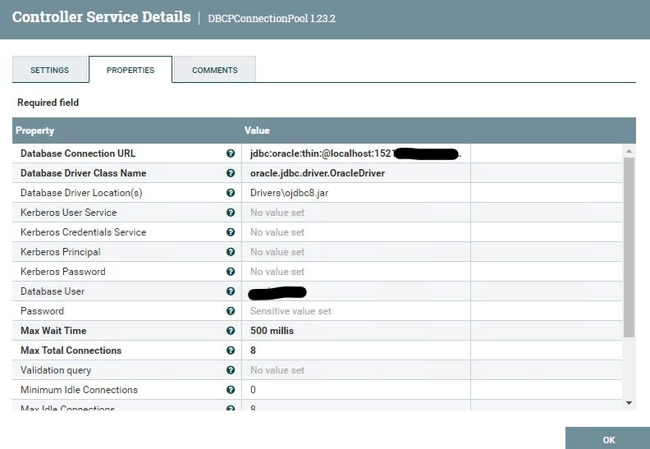Open help icon for Database Driver Class Name

tap(231, 173)
